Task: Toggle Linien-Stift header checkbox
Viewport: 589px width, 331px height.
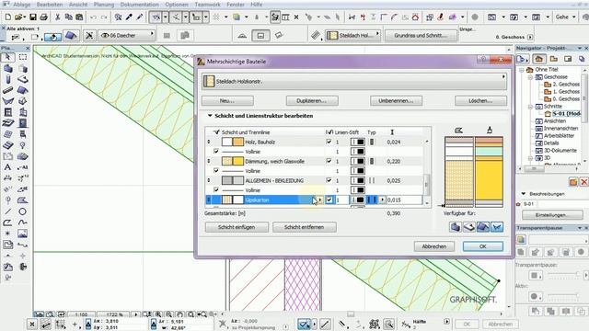Action: 329,132
